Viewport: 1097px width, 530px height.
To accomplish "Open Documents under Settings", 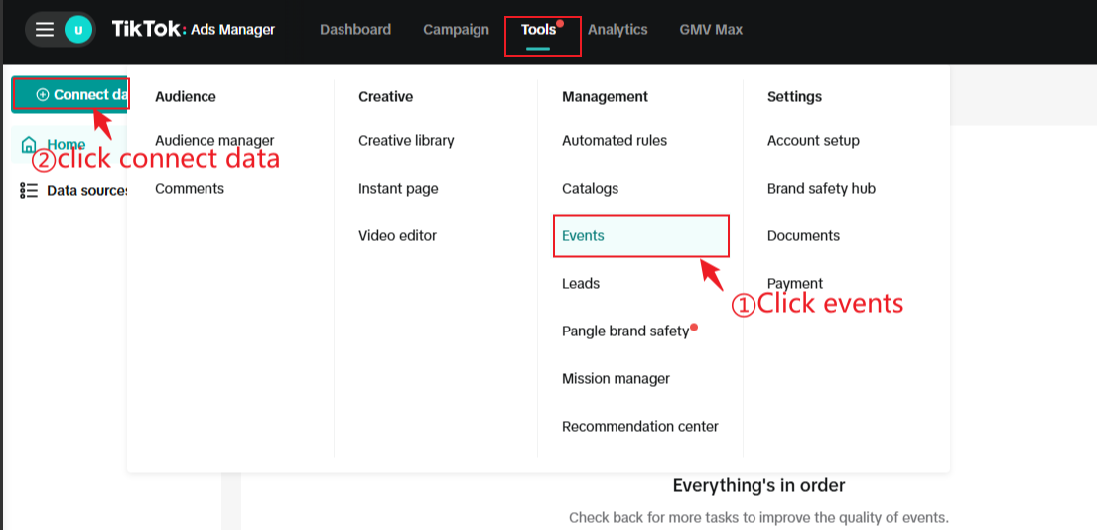I will (x=804, y=235).
